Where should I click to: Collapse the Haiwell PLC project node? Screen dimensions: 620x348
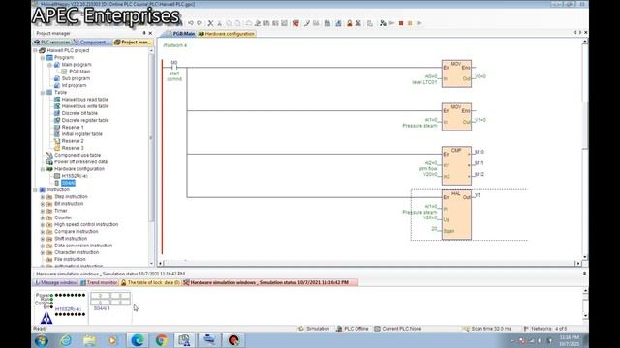click(35, 50)
